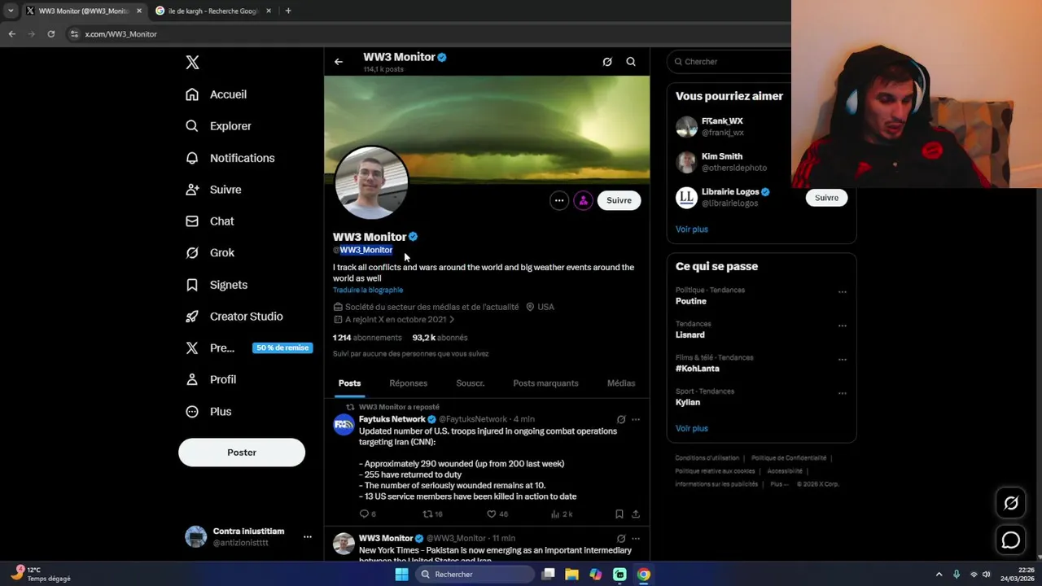The height and width of the screenshot is (586, 1042).
Task: Click Voir plus under Vous pourriez aimer
Action: (x=692, y=230)
